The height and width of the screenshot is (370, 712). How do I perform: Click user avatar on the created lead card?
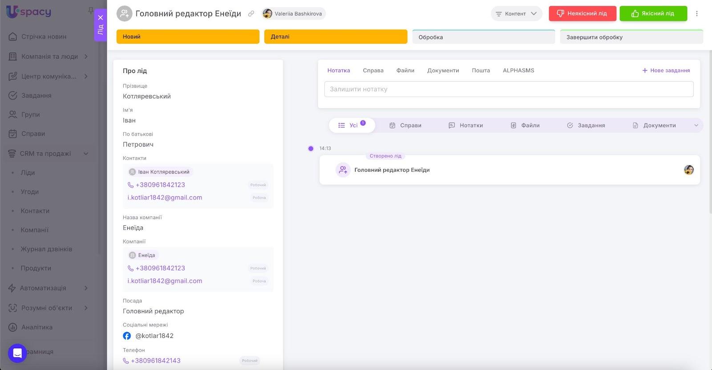688,170
